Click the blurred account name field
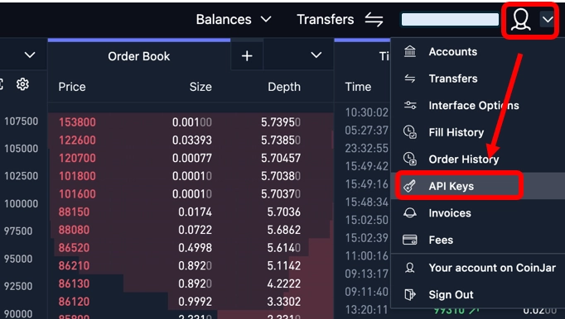This screenshot has width=565, height=319. click(x=450, y=19)
